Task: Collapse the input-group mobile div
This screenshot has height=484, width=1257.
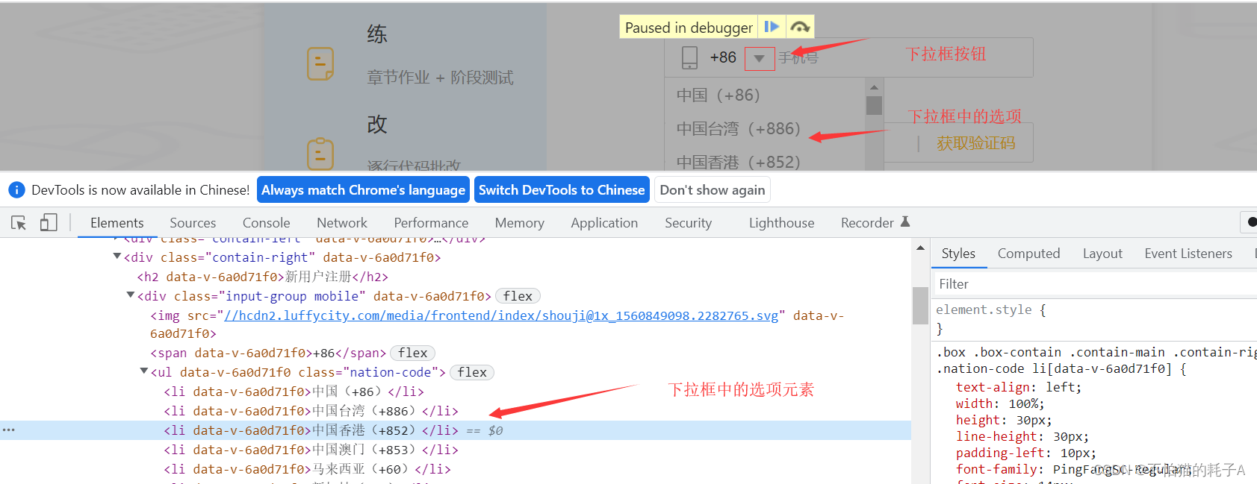Action: pos(131,295)
